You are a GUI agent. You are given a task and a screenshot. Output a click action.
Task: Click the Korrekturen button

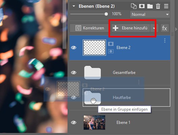(x=90, y=28)
